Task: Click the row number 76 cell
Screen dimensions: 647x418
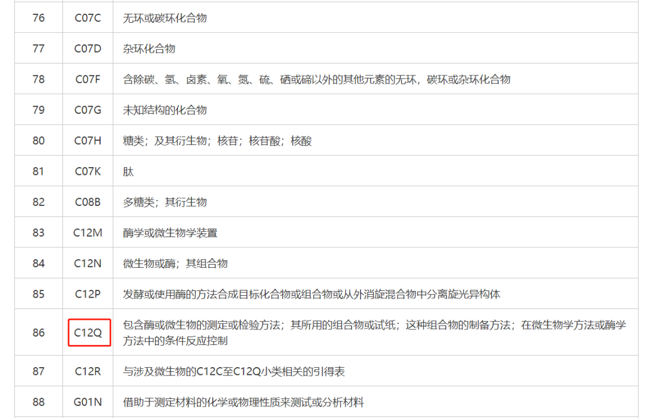Action: tap(38, 18)
